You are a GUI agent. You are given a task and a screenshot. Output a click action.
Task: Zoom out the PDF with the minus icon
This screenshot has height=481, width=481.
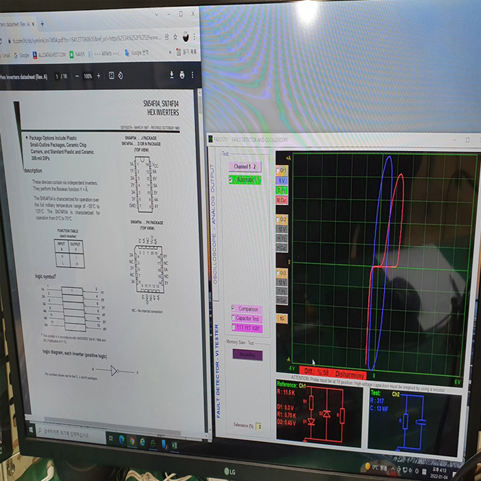[x=77, y=76]
